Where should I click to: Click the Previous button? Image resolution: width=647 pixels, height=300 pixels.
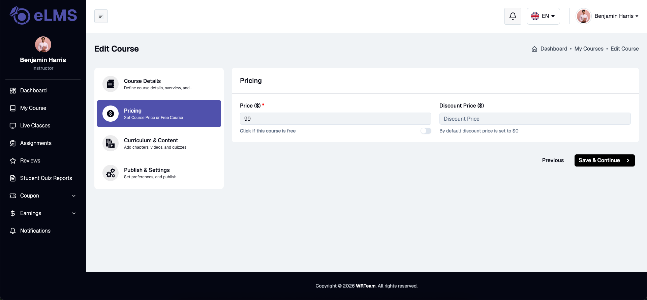(553, 160)
